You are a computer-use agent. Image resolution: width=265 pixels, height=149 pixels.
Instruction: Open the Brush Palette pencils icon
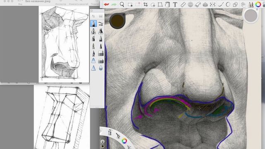coord(251,5)
